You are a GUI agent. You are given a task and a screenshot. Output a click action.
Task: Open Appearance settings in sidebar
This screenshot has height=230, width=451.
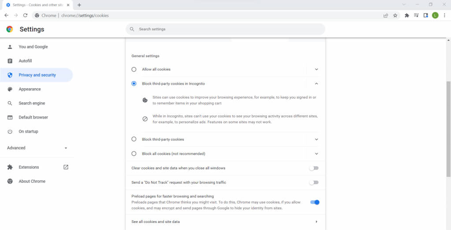30,89
